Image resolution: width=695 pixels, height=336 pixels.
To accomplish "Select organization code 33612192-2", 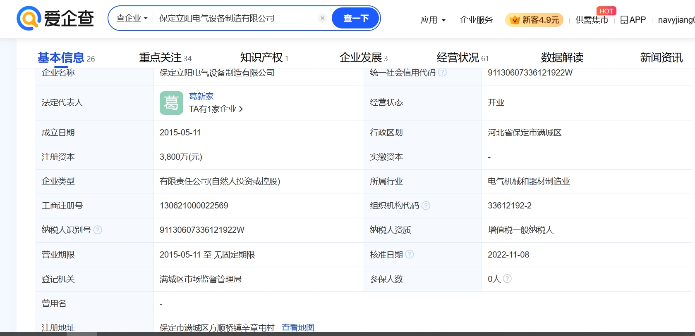I will (x=509, y=206).
